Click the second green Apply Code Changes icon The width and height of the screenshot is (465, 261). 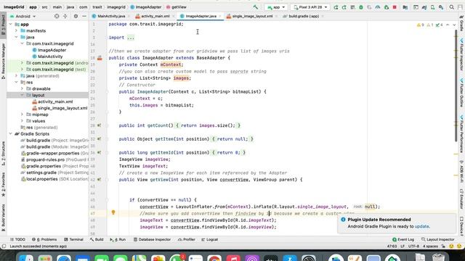point(344,7)
